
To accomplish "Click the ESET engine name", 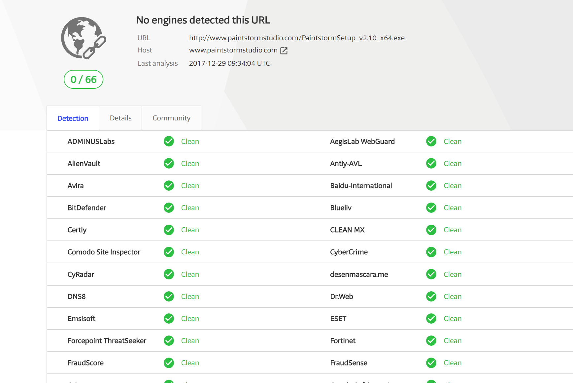I will point(338,319).
